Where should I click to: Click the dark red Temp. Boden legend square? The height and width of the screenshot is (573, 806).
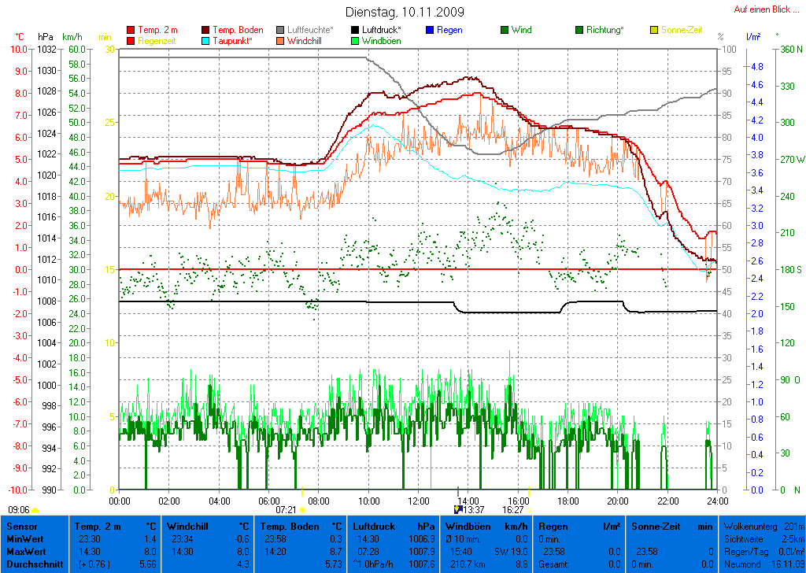click(206, 30)
